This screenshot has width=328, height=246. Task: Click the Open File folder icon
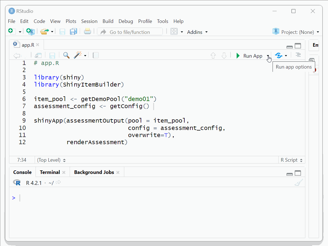tap(44, 32)
